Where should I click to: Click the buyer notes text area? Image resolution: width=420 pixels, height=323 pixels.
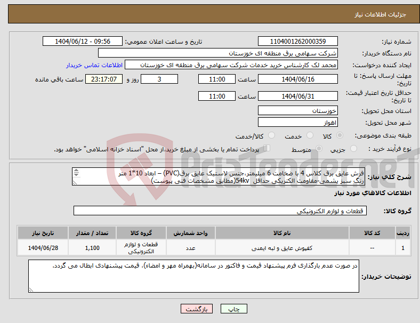point(193,276)
